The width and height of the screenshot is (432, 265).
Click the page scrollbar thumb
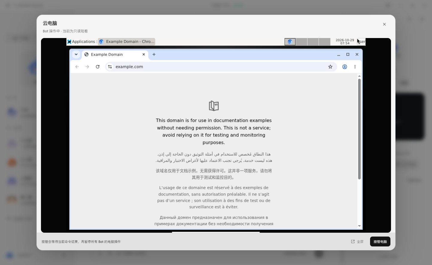pyautogui.click(x=359, y=129)
